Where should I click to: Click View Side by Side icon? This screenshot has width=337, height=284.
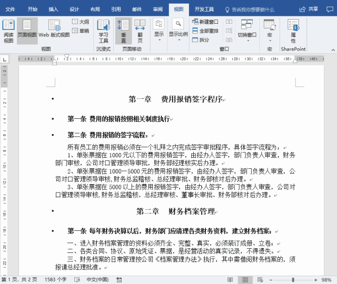pyautogui.click(x=229, y=22)
